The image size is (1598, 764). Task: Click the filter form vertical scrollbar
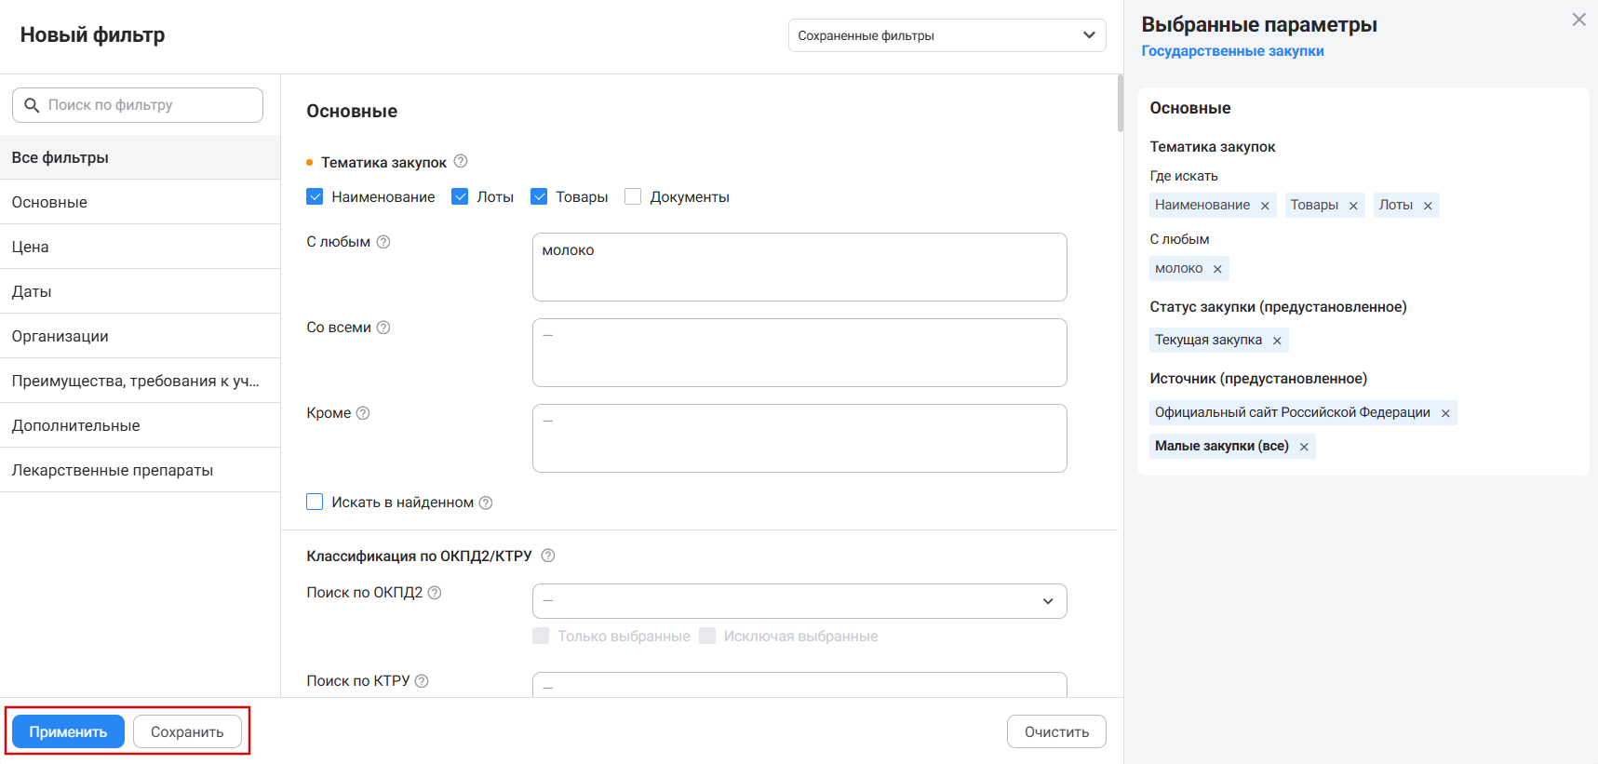tap(1120, 103)
